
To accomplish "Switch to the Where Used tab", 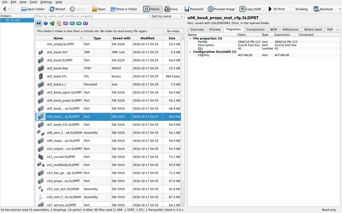I will [x=313, y=29].
